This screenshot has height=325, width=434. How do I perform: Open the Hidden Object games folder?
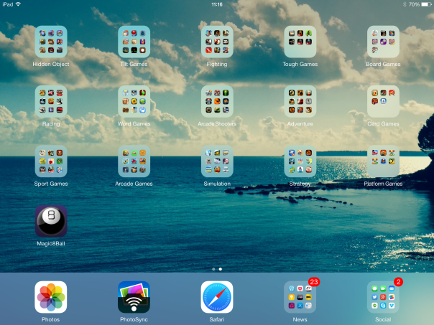click(51, 42)
